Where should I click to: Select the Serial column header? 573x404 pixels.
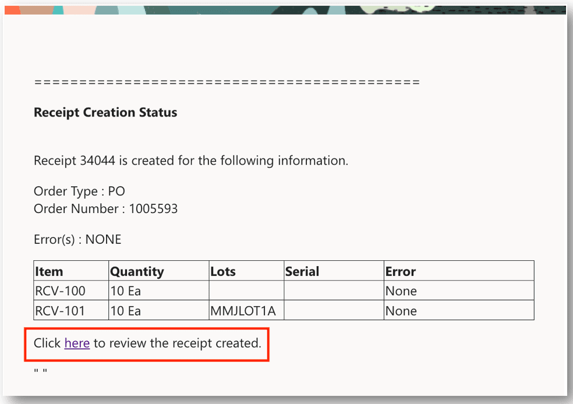pyautogui.click(x=302, y=271)
